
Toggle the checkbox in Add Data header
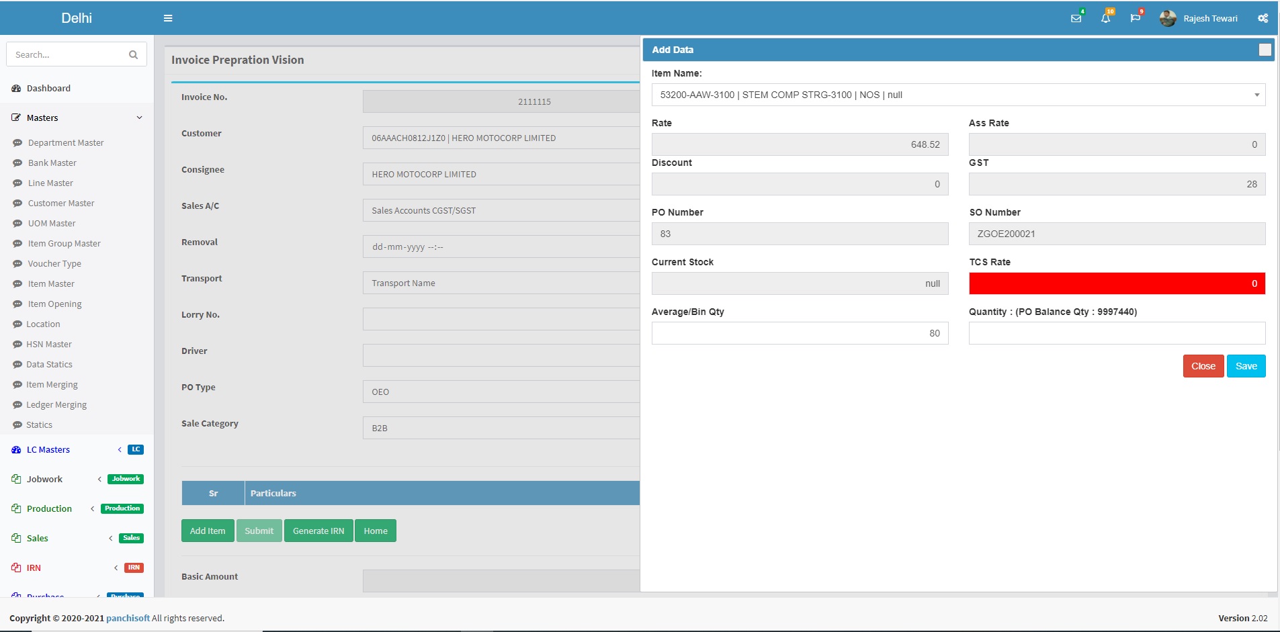[x=1265, y=50]
